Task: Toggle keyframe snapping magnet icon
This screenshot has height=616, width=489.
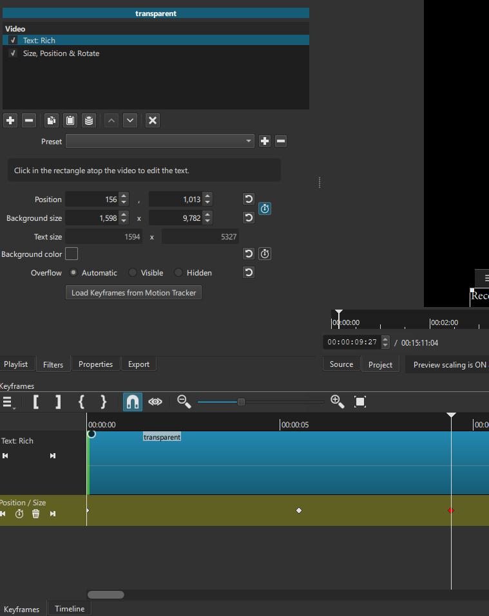Action: pos(132,402)
